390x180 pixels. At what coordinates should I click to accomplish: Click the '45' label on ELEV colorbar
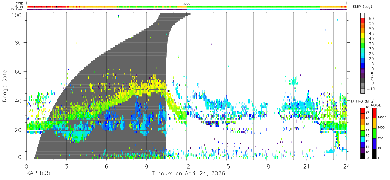371,34
